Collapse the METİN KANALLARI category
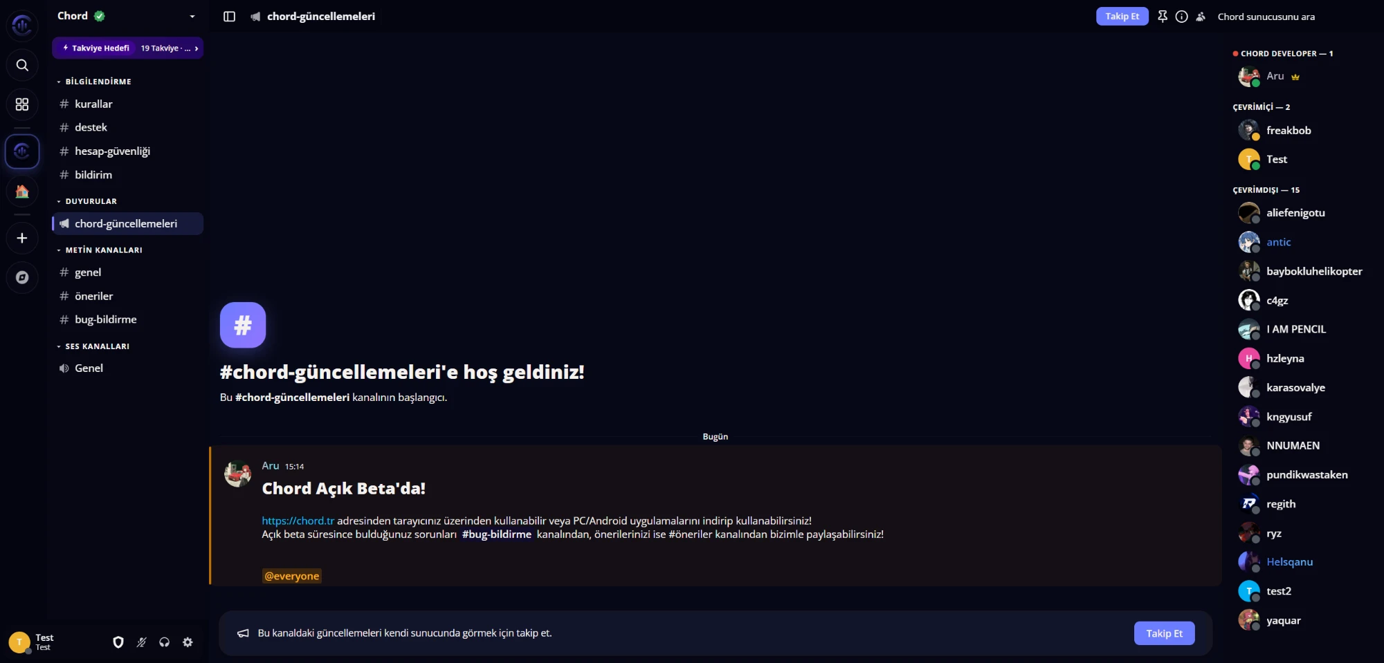Image resolution: width=1384 pixels, height=663 pixels. click(100, 250)
